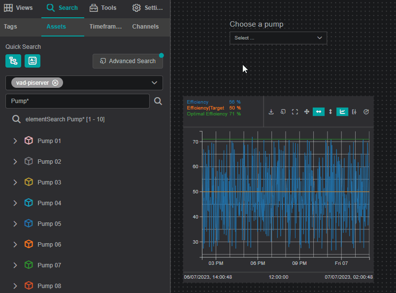Switch to the Channels tab
The height and width of the screenshot is (293, 396).
tap(145, 27)
